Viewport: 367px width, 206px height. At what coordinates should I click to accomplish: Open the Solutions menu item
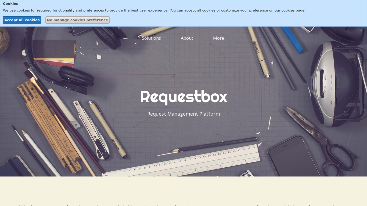(151, 38)
